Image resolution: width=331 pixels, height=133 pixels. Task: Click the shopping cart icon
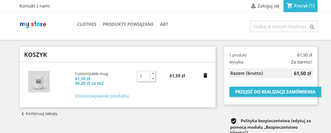(x=289, y=6)
